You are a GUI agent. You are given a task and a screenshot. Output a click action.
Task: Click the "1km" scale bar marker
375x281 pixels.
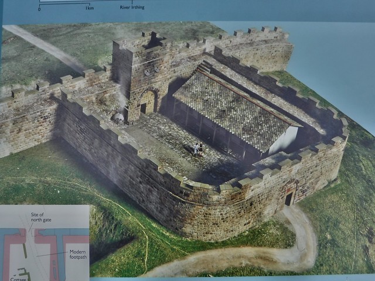click(x=89, y=9)
